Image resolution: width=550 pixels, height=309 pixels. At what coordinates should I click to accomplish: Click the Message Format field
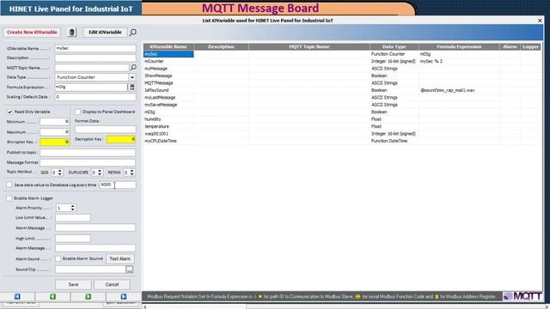click(88, 162)
